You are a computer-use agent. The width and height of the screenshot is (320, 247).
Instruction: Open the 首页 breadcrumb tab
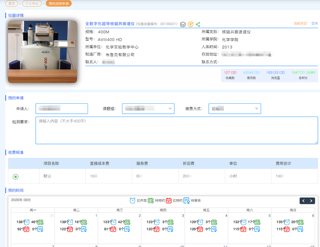coord(12,4)
